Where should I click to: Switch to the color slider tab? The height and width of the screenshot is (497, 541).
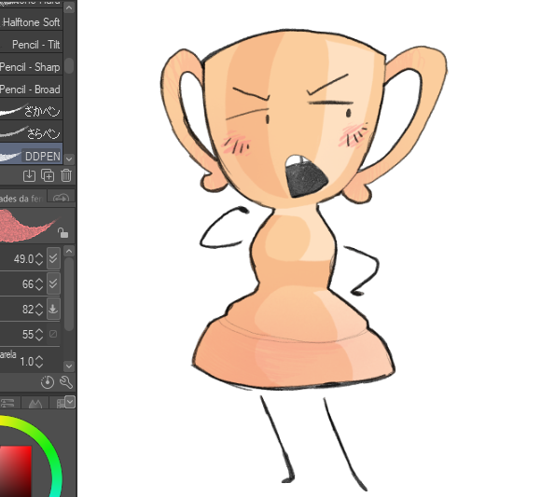click(8, 403)
